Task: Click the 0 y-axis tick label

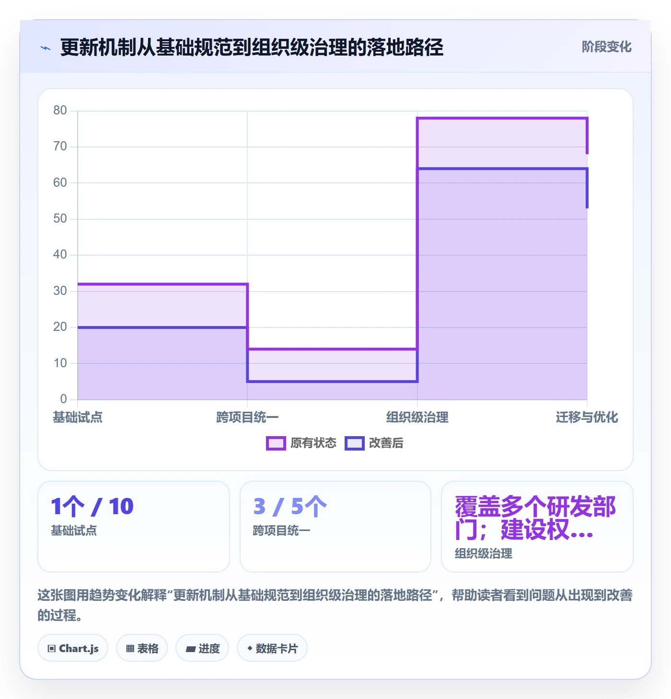Action: coord(64,399)
